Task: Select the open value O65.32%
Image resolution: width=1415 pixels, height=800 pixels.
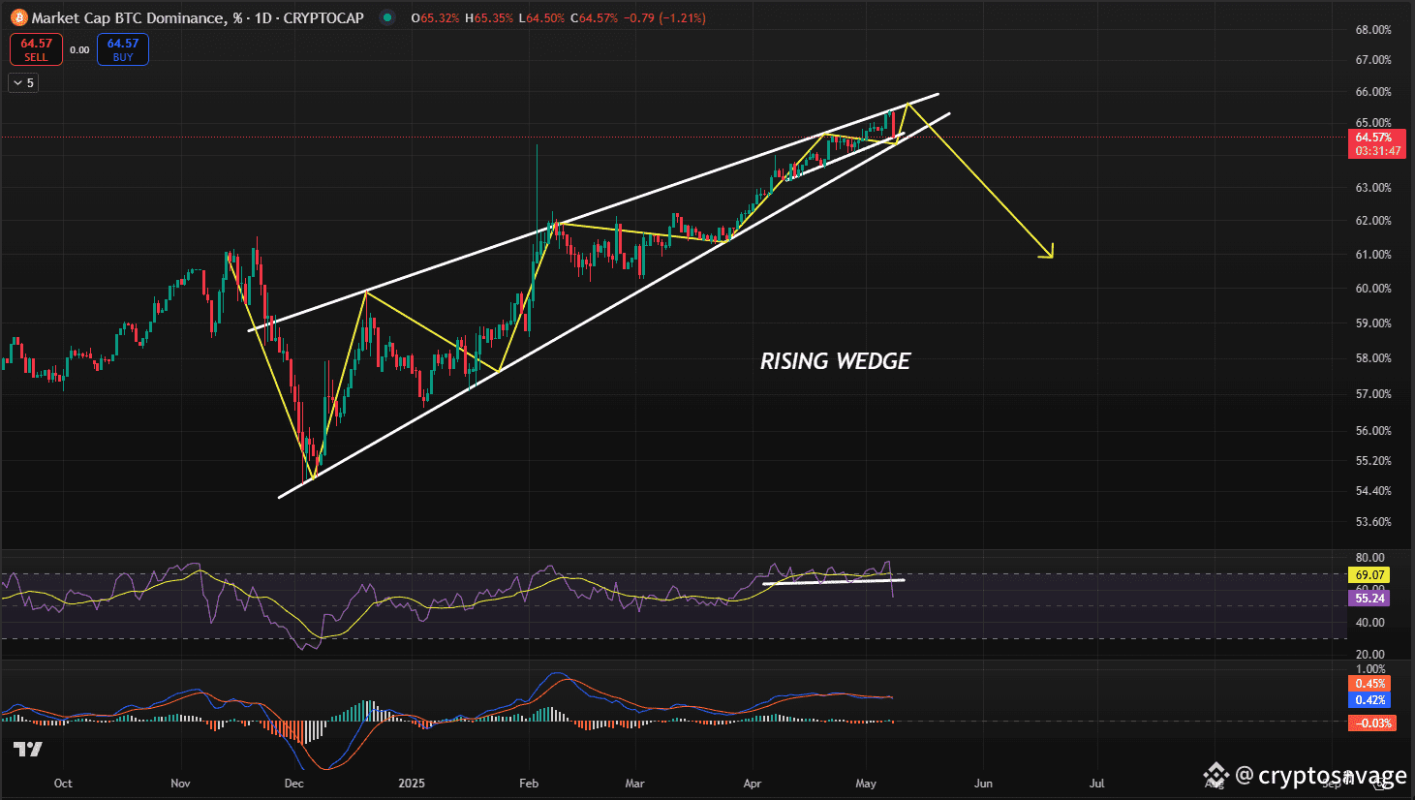Action: click(435, 18)
